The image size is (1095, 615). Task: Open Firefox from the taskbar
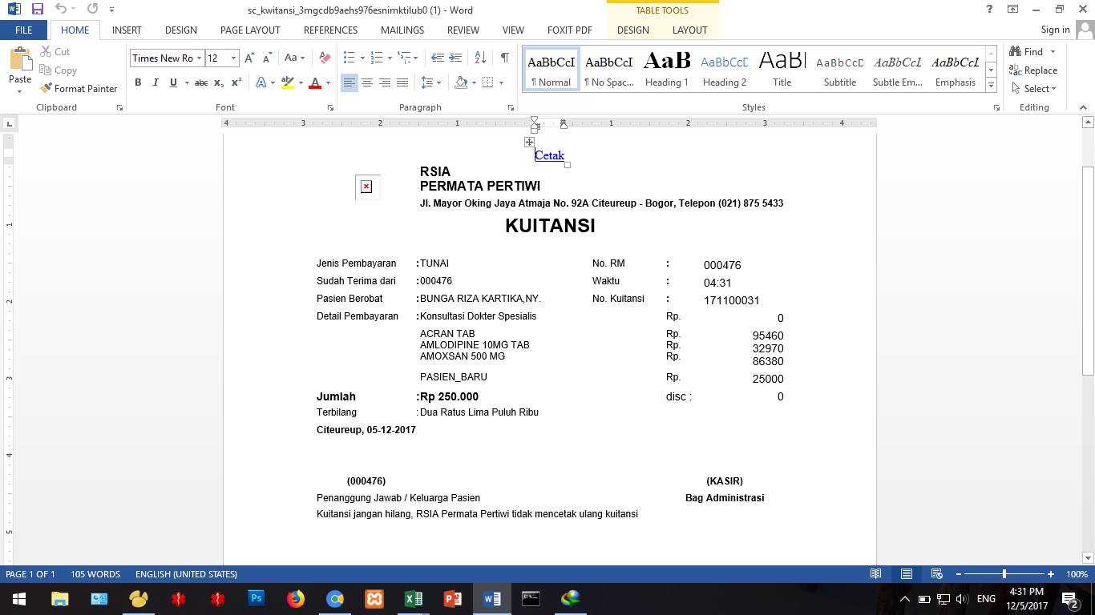(x=296, y=598)
